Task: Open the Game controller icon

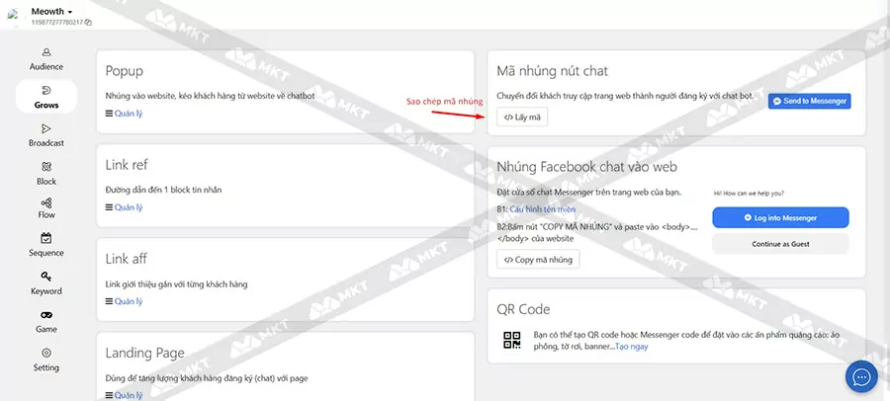Action: point(46,315)
